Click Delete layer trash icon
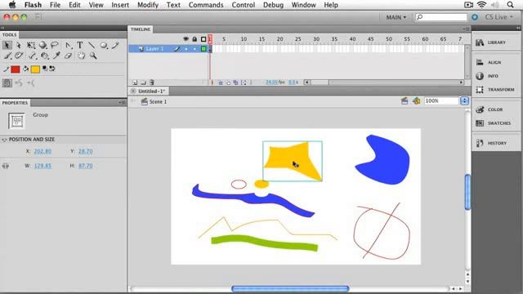This screenshot has height=294, width=523. coord(152,82)
